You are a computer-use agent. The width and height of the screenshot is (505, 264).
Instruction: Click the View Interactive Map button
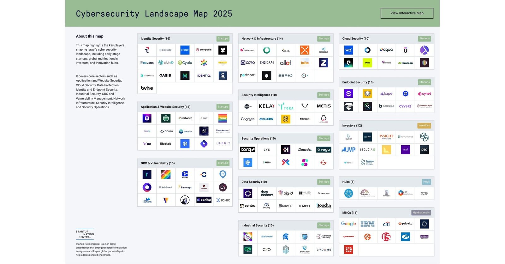click(407, 13)
